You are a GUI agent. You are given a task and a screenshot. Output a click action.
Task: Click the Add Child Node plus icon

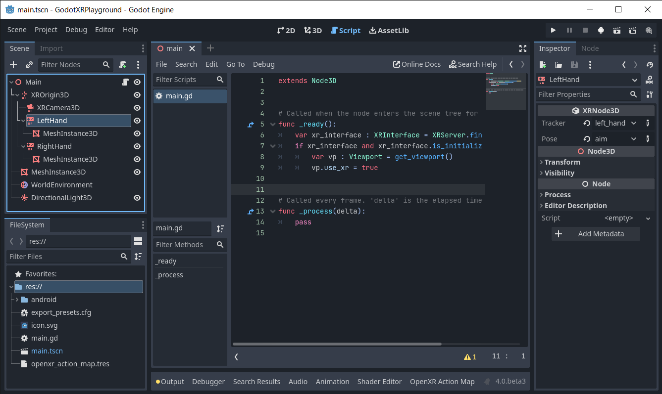(13, 65)
